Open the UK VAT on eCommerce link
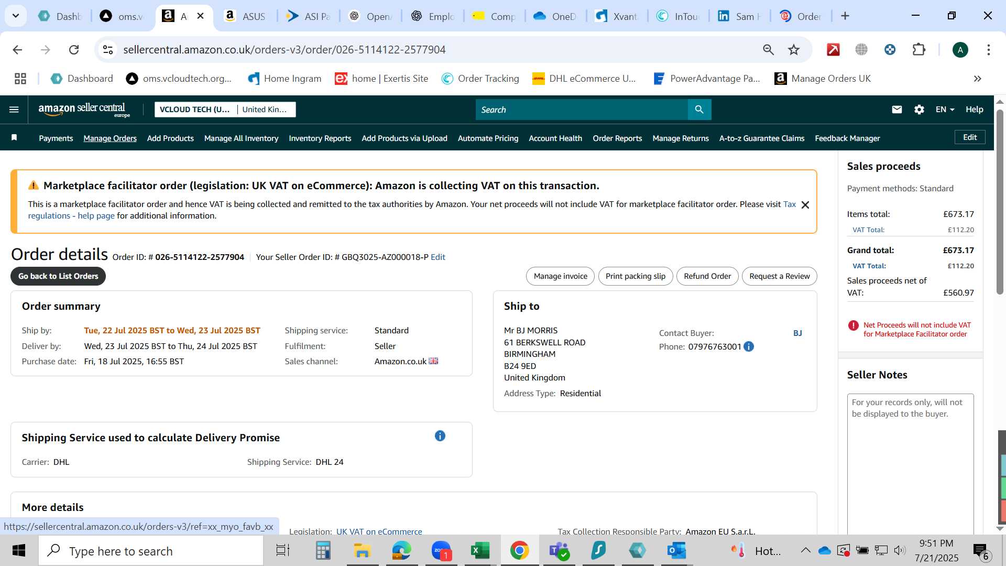Image resolution: width=1006 pixels, height=566 pixels. click(379, 531)
